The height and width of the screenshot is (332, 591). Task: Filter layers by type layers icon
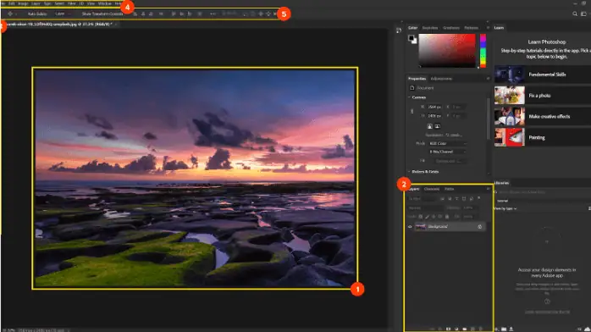pyautogui.click(x=456, y=198)
